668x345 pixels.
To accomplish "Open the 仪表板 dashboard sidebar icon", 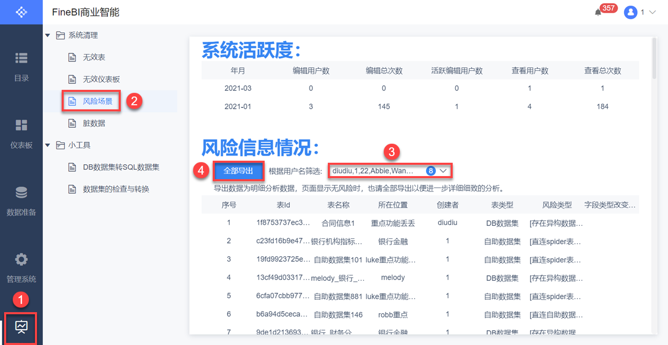I will click(21, 125).
